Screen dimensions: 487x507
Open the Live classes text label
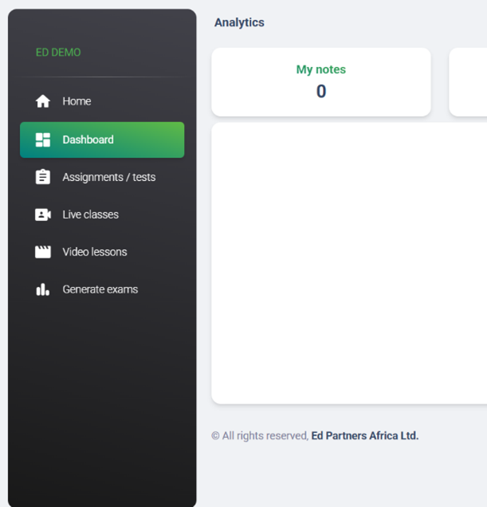tap(90, 214)
